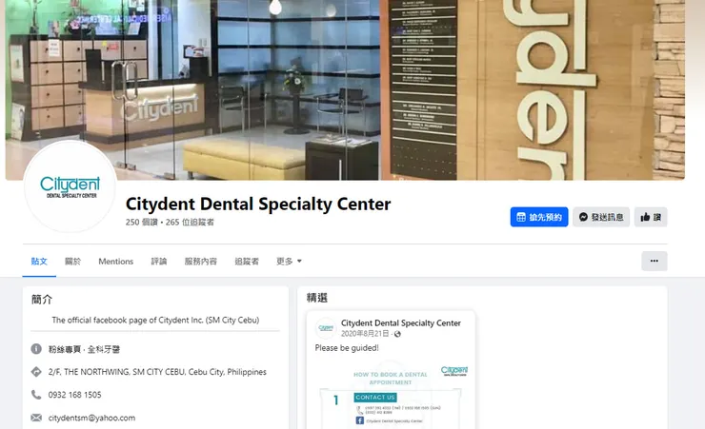Open the 追蹤者 followers tab

coord(247,262)
